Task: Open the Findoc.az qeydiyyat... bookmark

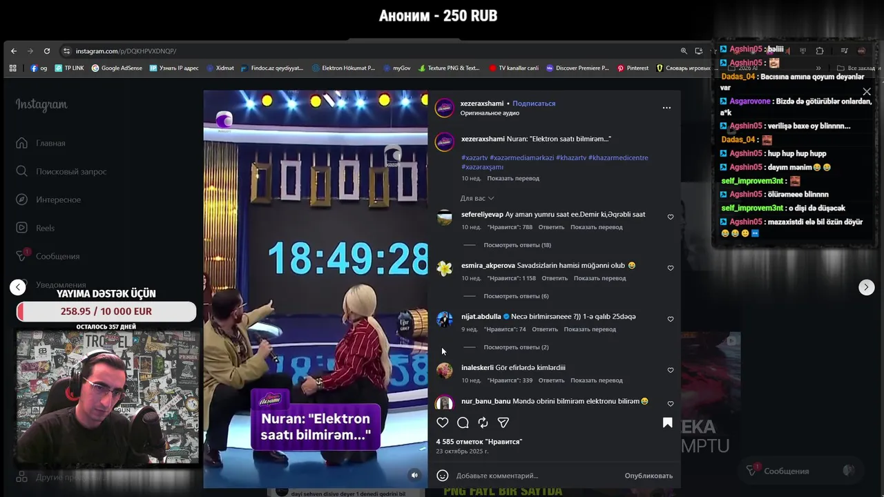Action: coord(271,68)
